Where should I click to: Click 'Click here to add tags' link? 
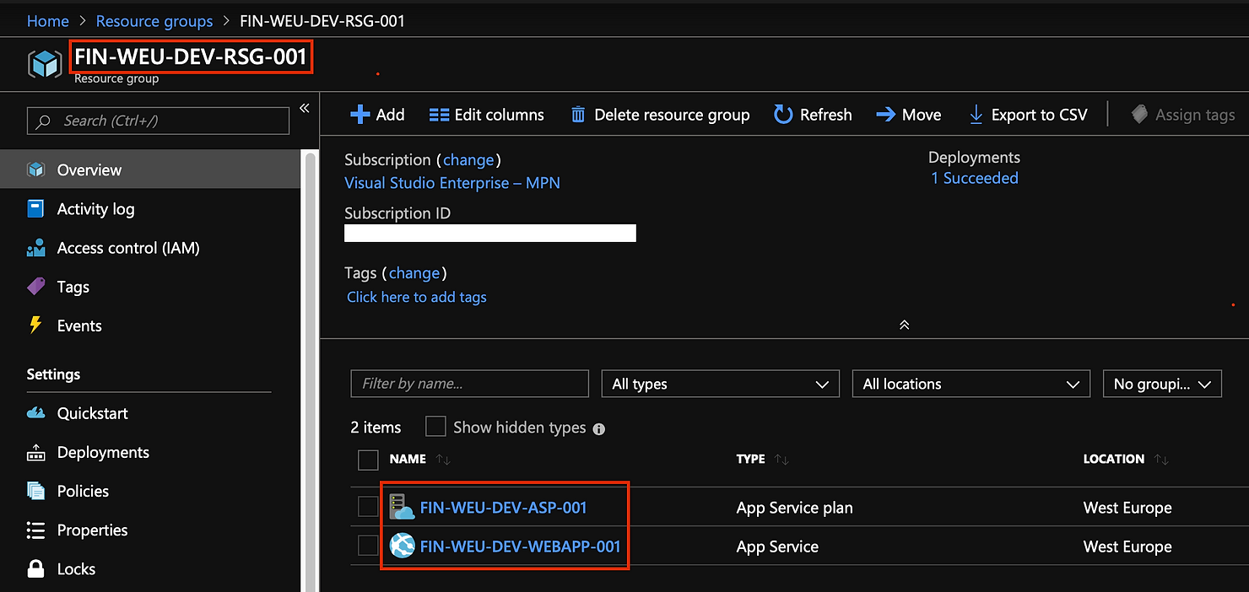click(417, 297)
